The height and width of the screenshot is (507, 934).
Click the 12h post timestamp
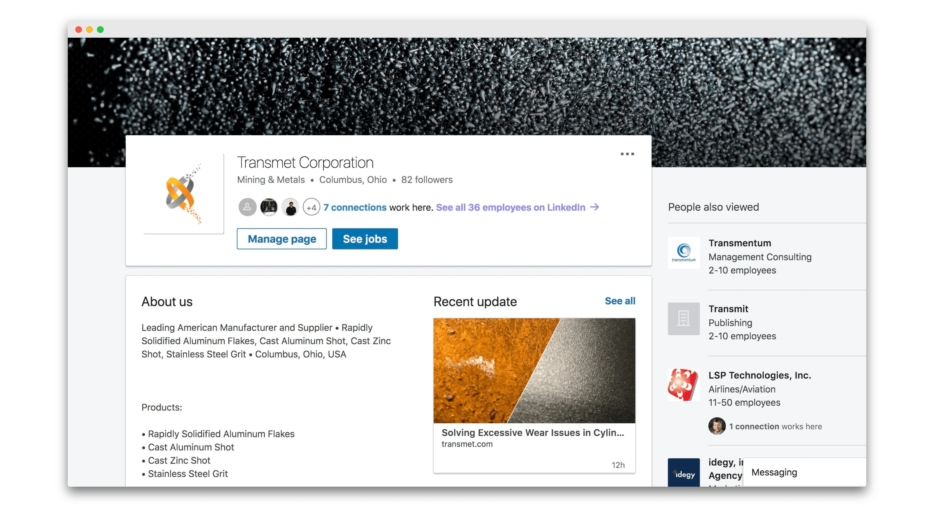click(618, 465)
